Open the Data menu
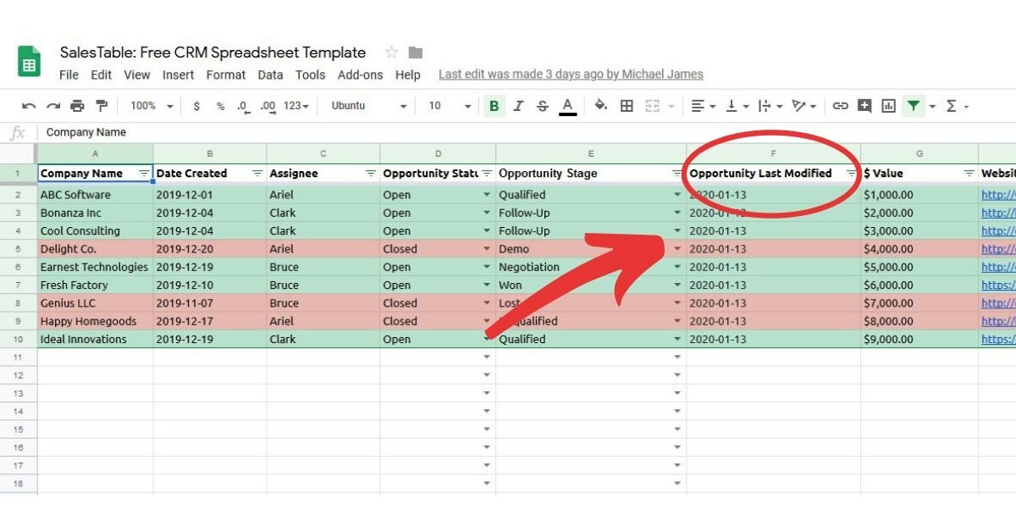This screenshot has height=532, width=1016. pos(270,75)
